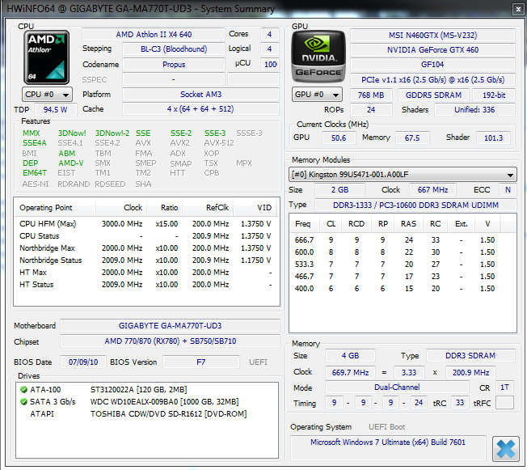The width and height of the screenshot is (527, 470).
Task: Select the CPU Status row
Action: pos(145,236)
